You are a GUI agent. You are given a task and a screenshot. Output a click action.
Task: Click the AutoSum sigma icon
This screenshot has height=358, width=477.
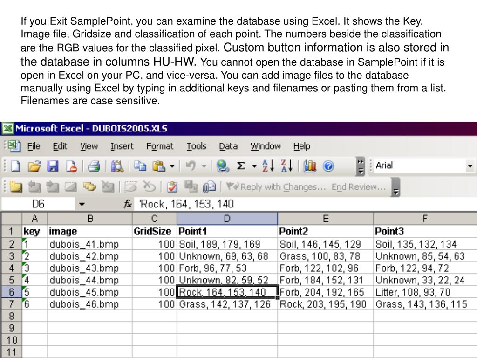pos(241,166)
